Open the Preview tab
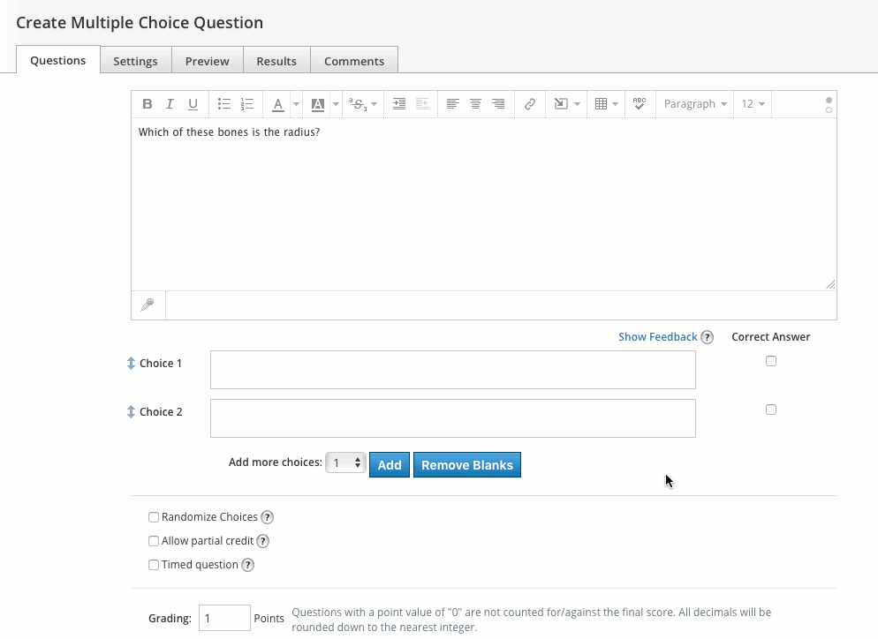Screen dimensions: 878x639 point(207,61)
